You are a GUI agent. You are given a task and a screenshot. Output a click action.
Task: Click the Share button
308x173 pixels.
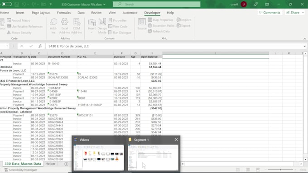293,12
